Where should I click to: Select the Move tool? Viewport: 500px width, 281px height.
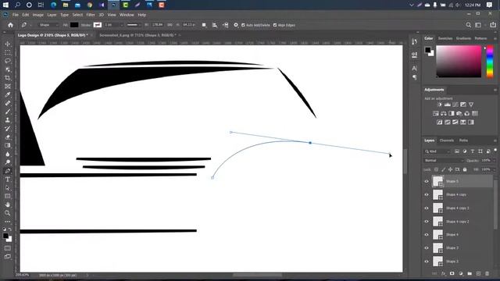(x=8, y=44)
